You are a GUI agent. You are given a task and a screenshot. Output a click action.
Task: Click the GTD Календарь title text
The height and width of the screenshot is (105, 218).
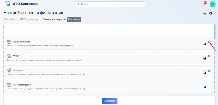pyautogui.click(x=26, y=4)
